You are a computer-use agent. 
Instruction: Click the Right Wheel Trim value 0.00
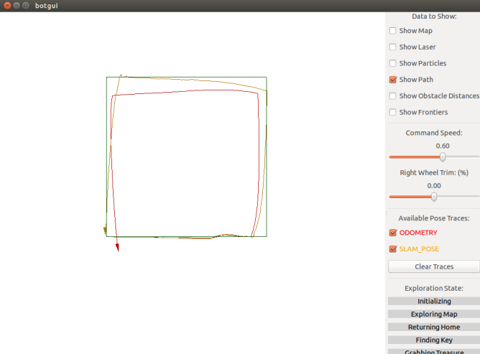coord(434,186)
